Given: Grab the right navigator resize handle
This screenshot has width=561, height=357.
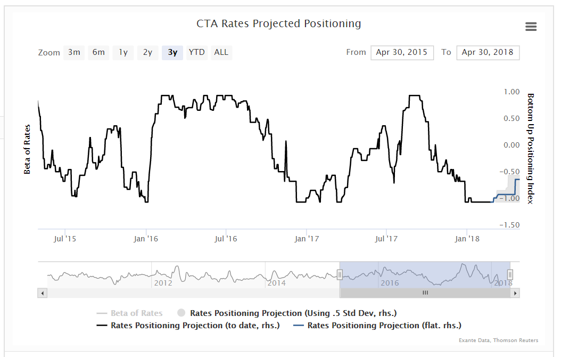Looking at the screenshot, I should point(510,274).
